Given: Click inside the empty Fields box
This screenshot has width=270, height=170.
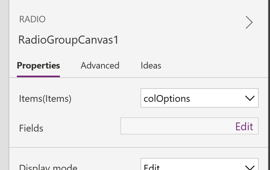Looking at the screenshot, I should click(x=177, y=126).
